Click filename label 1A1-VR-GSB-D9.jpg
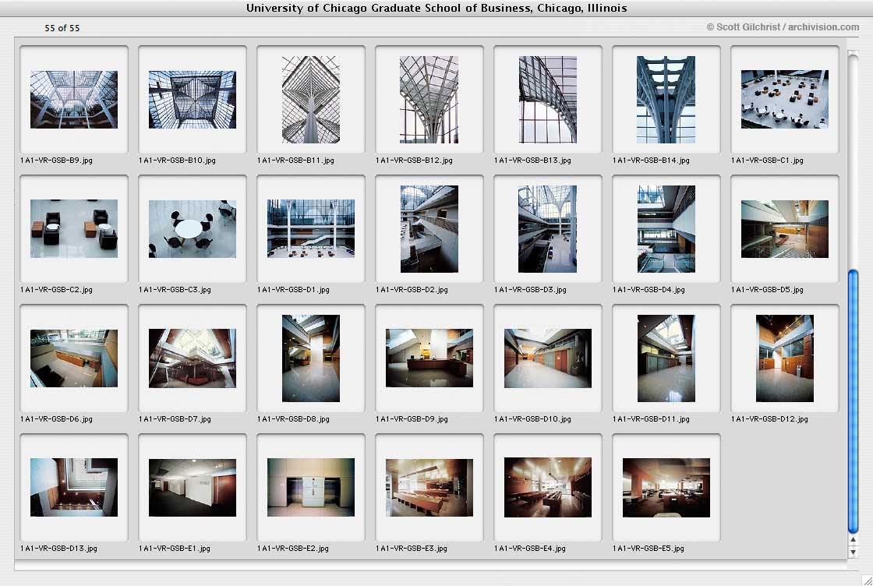Image resolution: width=873 pixels, height=586 pixels. (x=412, y=419)
